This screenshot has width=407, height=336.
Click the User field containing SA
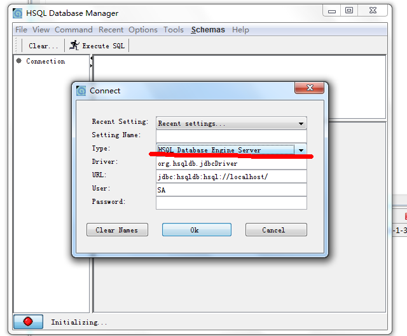[231, 190]
